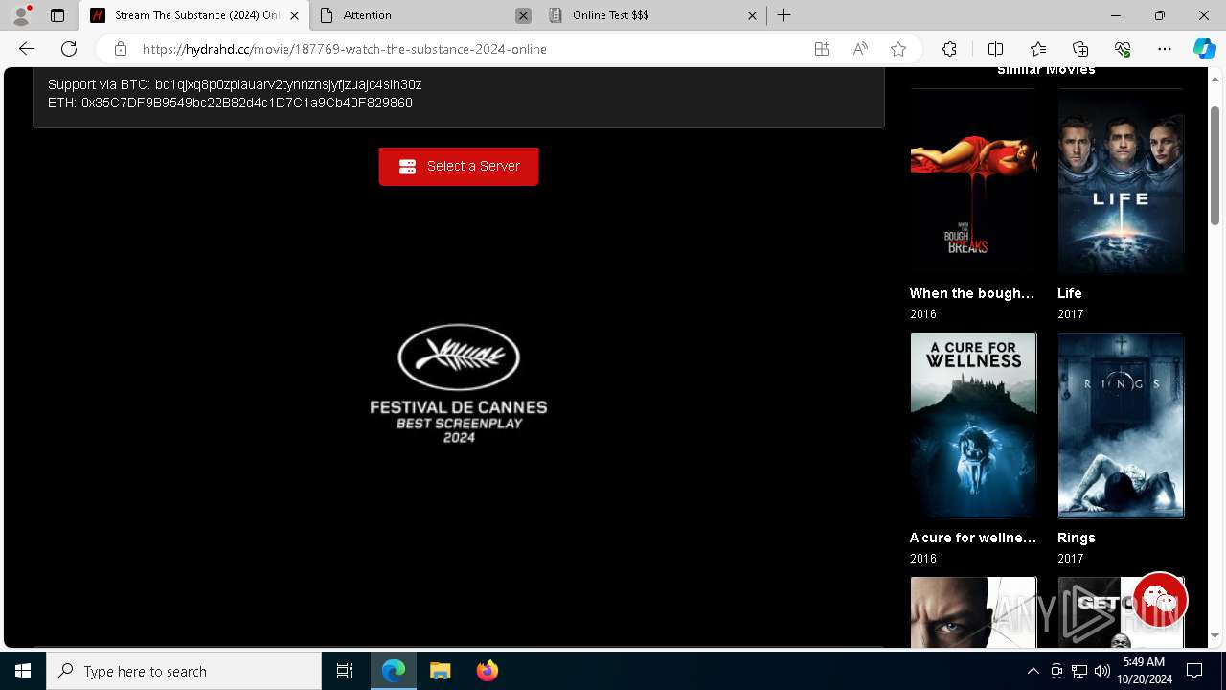The width and height of the screenshot is (1226, 690).
Task: Open A Cure for Wellness poster
Action: (x=973, y=425)
